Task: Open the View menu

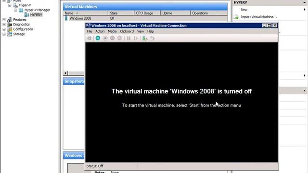Action: [141, 31]
